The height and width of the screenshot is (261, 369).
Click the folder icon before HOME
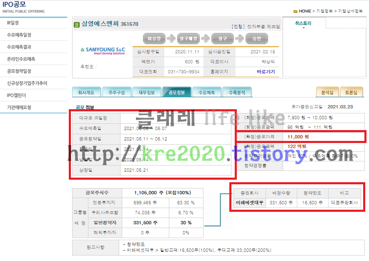(x=295, y=11)
